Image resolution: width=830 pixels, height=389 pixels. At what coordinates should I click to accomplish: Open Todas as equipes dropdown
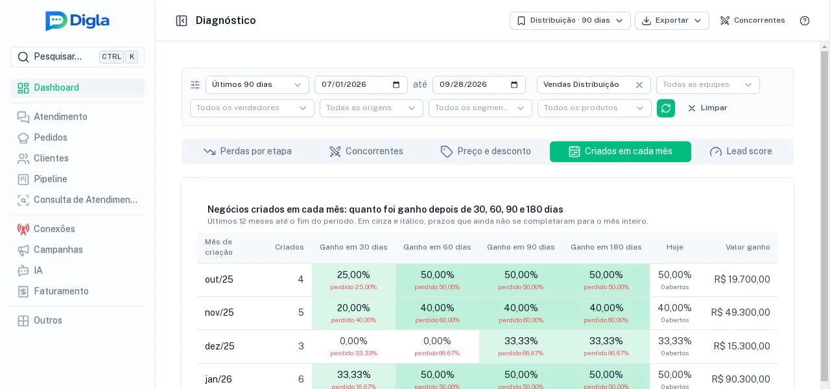tap(708, 85)
